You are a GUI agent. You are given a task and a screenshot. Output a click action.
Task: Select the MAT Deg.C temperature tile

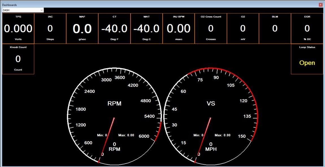[x=146, y=28]
